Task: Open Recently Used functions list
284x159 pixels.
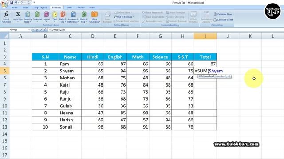Action: tap(28, 17)
